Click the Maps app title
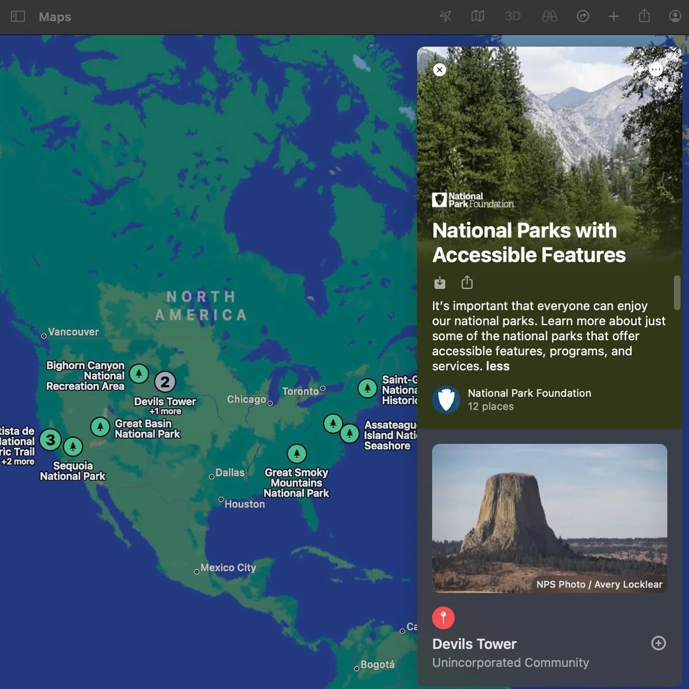Screen dimensions: 689x689 click(54, 17)
